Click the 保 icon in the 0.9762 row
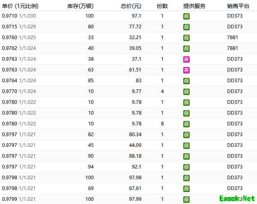This screenshot has height=204, width=257. (186, 49)
